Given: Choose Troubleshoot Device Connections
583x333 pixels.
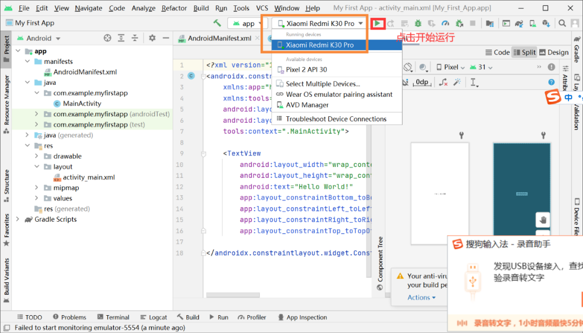Looking at the screenshot, I should tap(337, 119).
